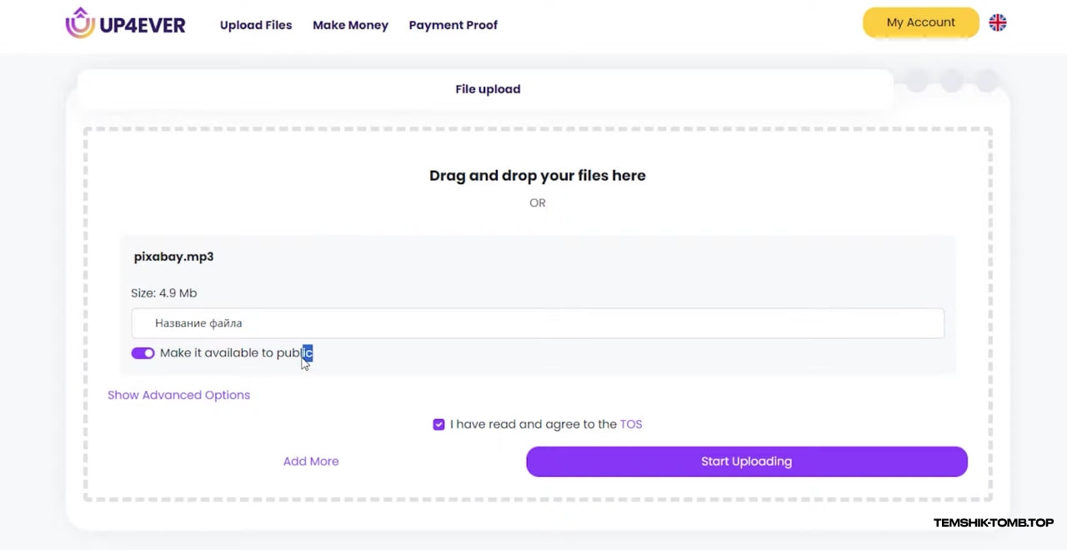Click the UP4EVER arrow logo icon
Viewport: 1067px width, 550px height.
[80, 23]
